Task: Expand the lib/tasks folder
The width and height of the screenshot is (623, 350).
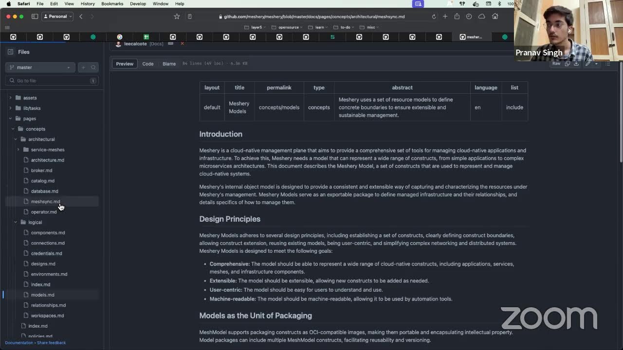Action: coord(10,108)
